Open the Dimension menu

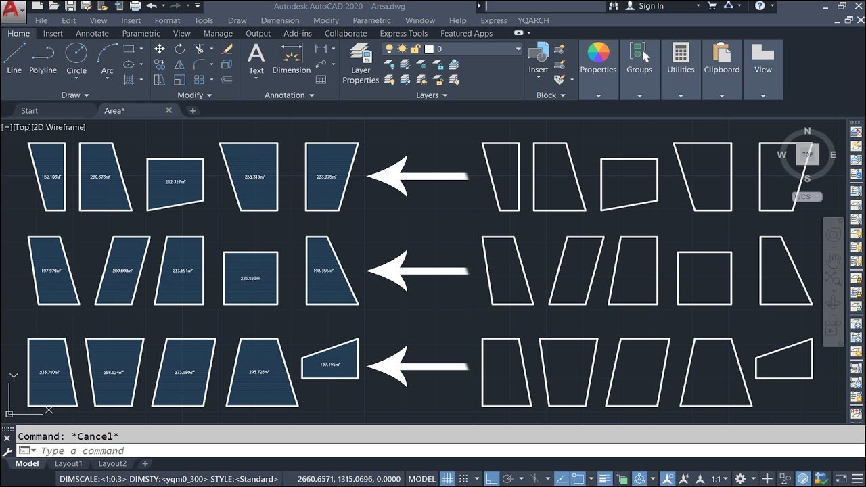(279, 20)
